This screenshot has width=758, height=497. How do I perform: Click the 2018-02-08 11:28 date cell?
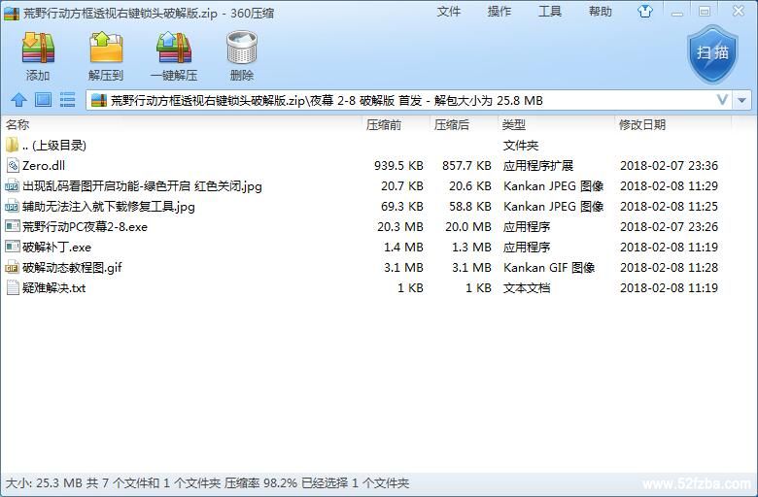(x=669, y=268)
